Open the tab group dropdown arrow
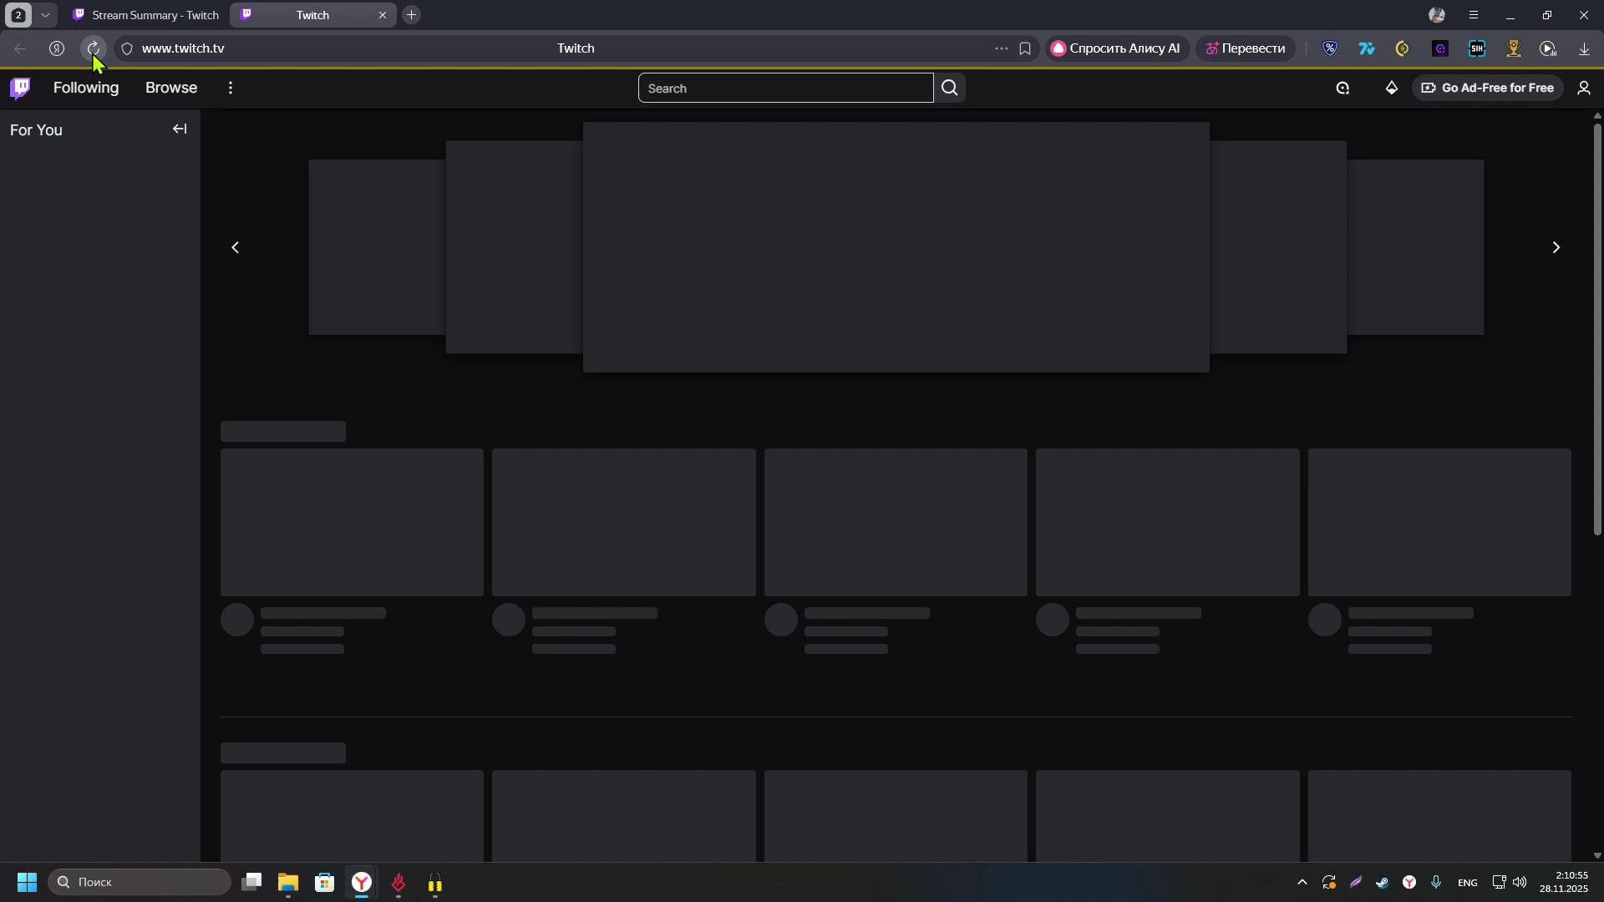 point(46,15)
